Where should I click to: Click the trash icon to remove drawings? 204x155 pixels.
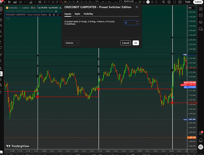(1, 92)
